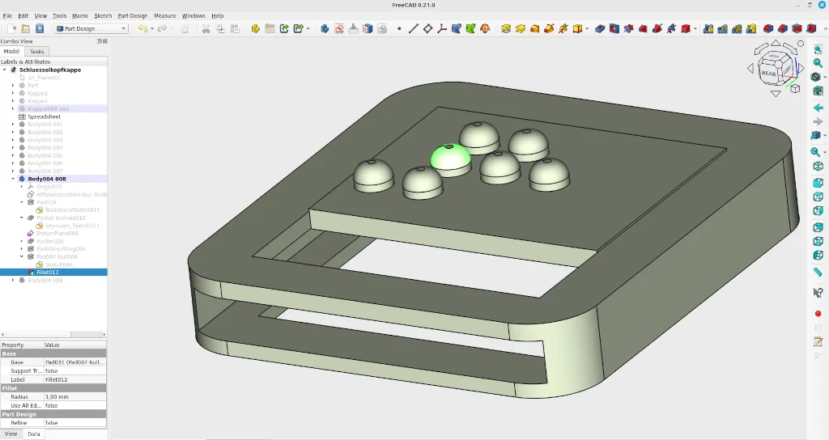Click the Radius value 1,00 mm
The height and width of the screenshot is (440, 829).
coord(75,396)
